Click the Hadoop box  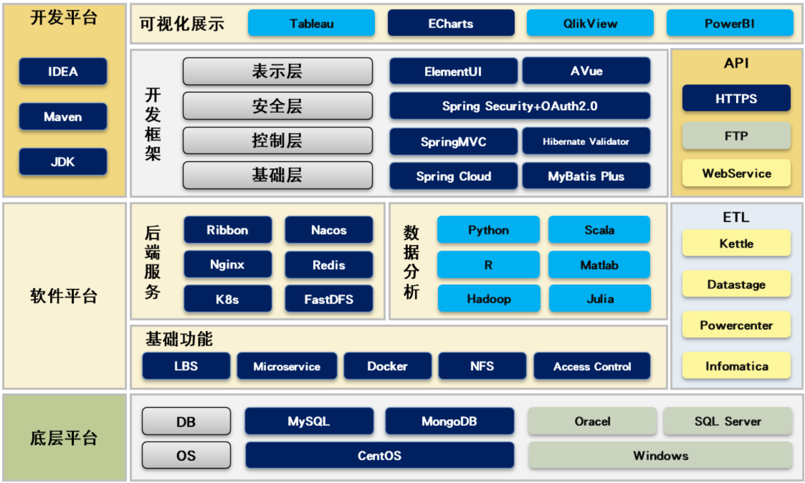(x=489, y=299)
